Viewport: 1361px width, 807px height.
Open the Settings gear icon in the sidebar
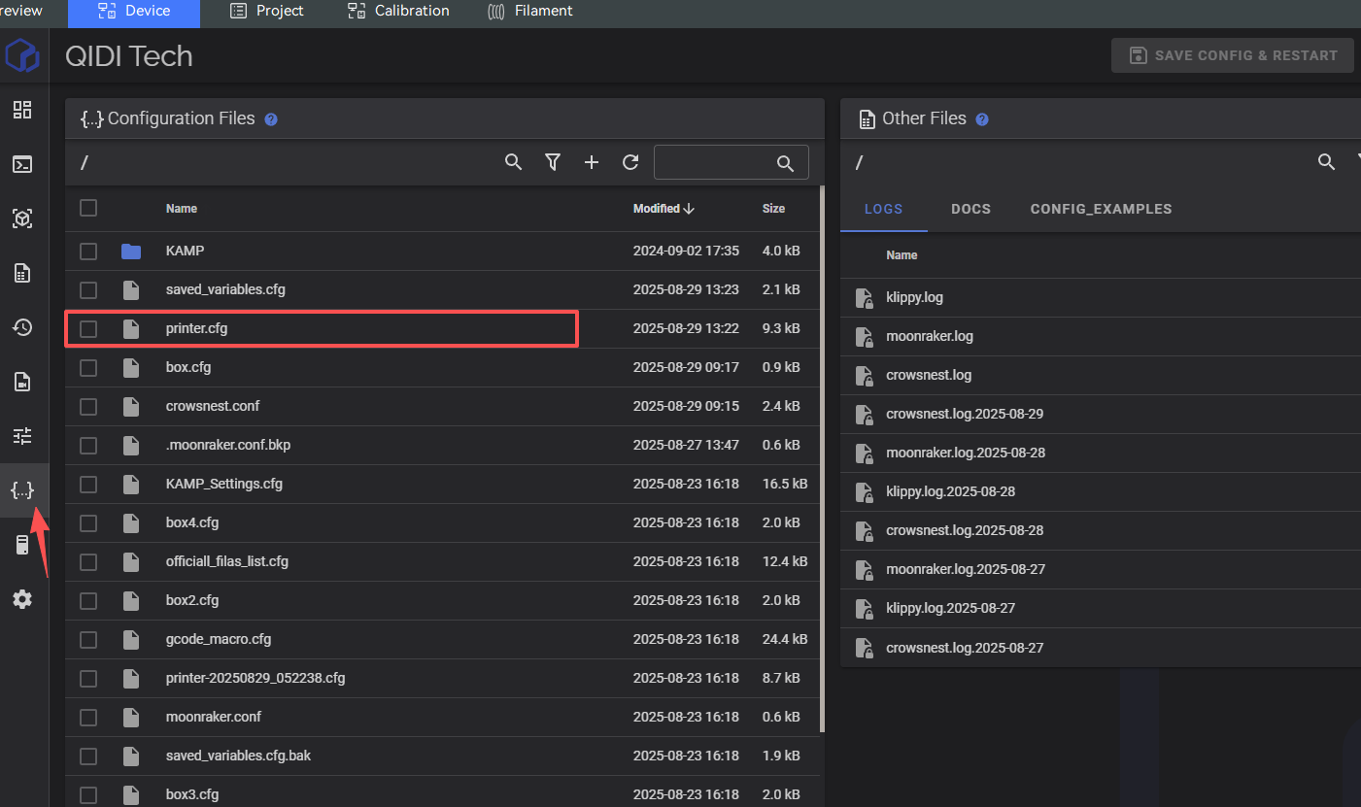22,599
